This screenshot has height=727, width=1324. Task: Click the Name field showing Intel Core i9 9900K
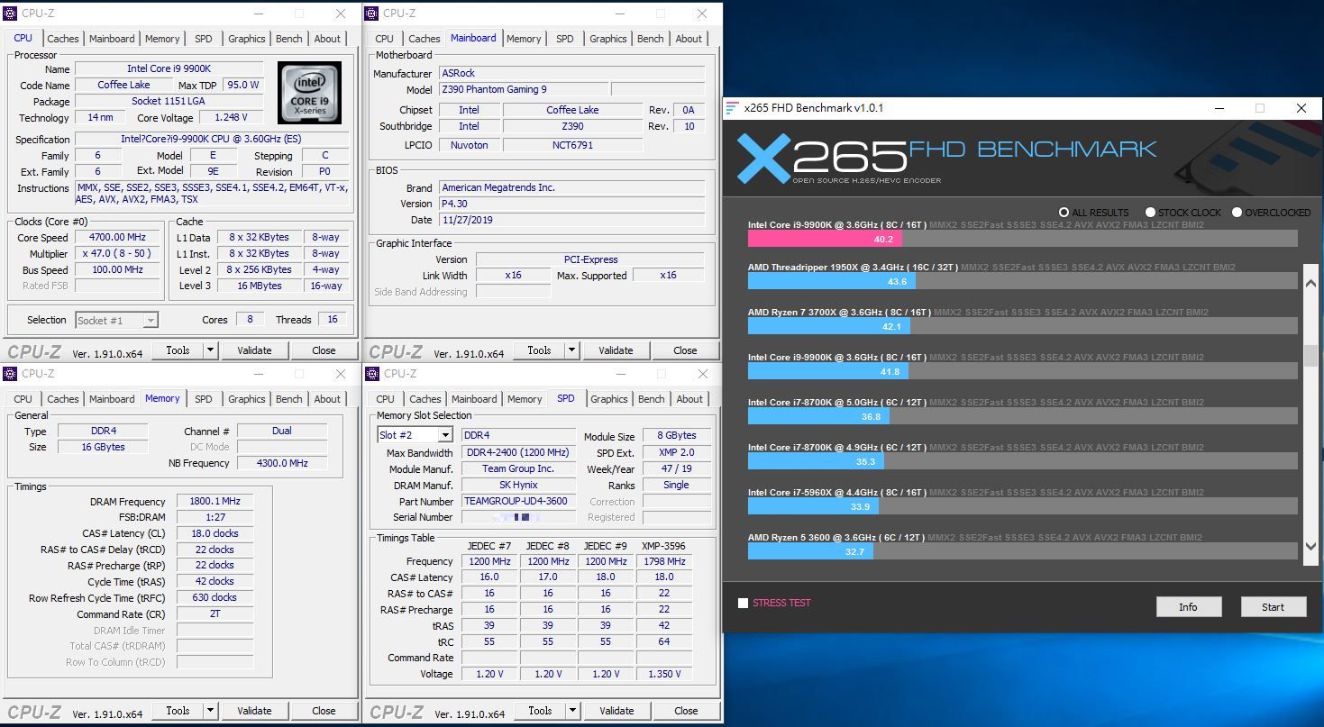169,68
